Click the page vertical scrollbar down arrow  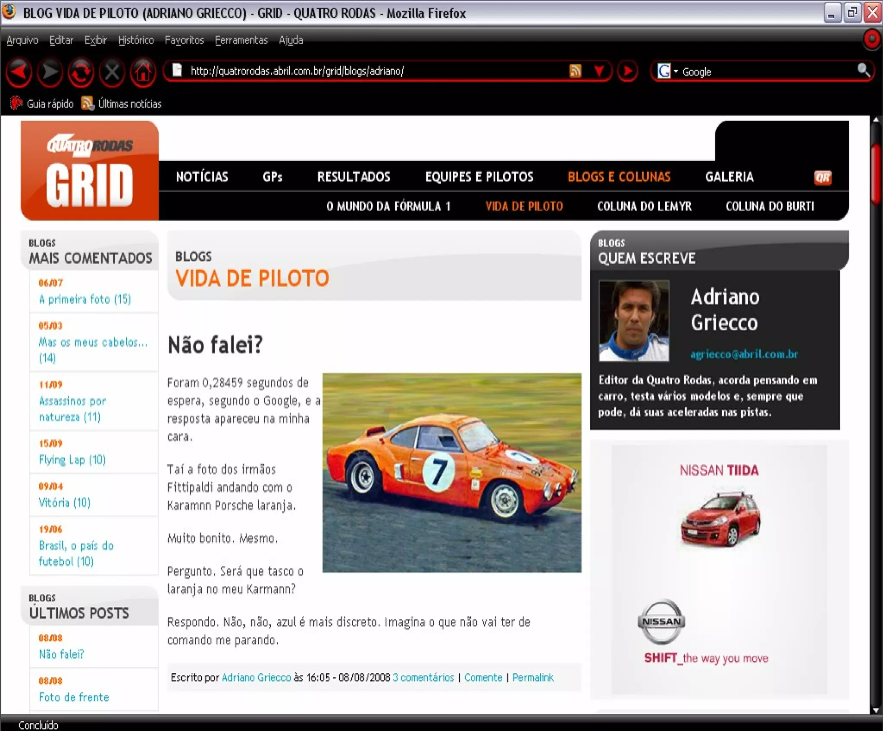pos(876,710)
